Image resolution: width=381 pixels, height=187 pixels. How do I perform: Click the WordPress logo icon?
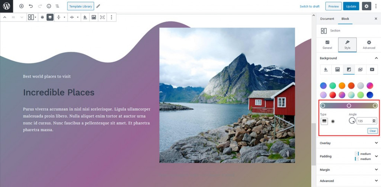[x=6, y=6]
